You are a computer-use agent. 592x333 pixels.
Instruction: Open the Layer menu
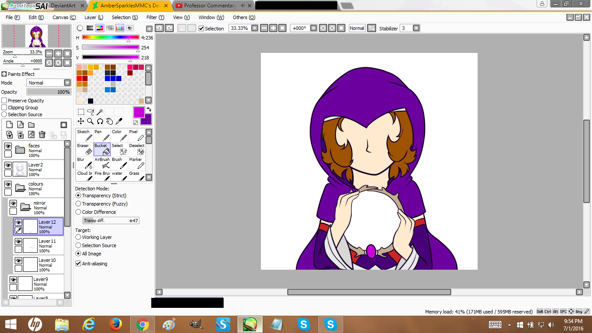[x=94, y=17]
